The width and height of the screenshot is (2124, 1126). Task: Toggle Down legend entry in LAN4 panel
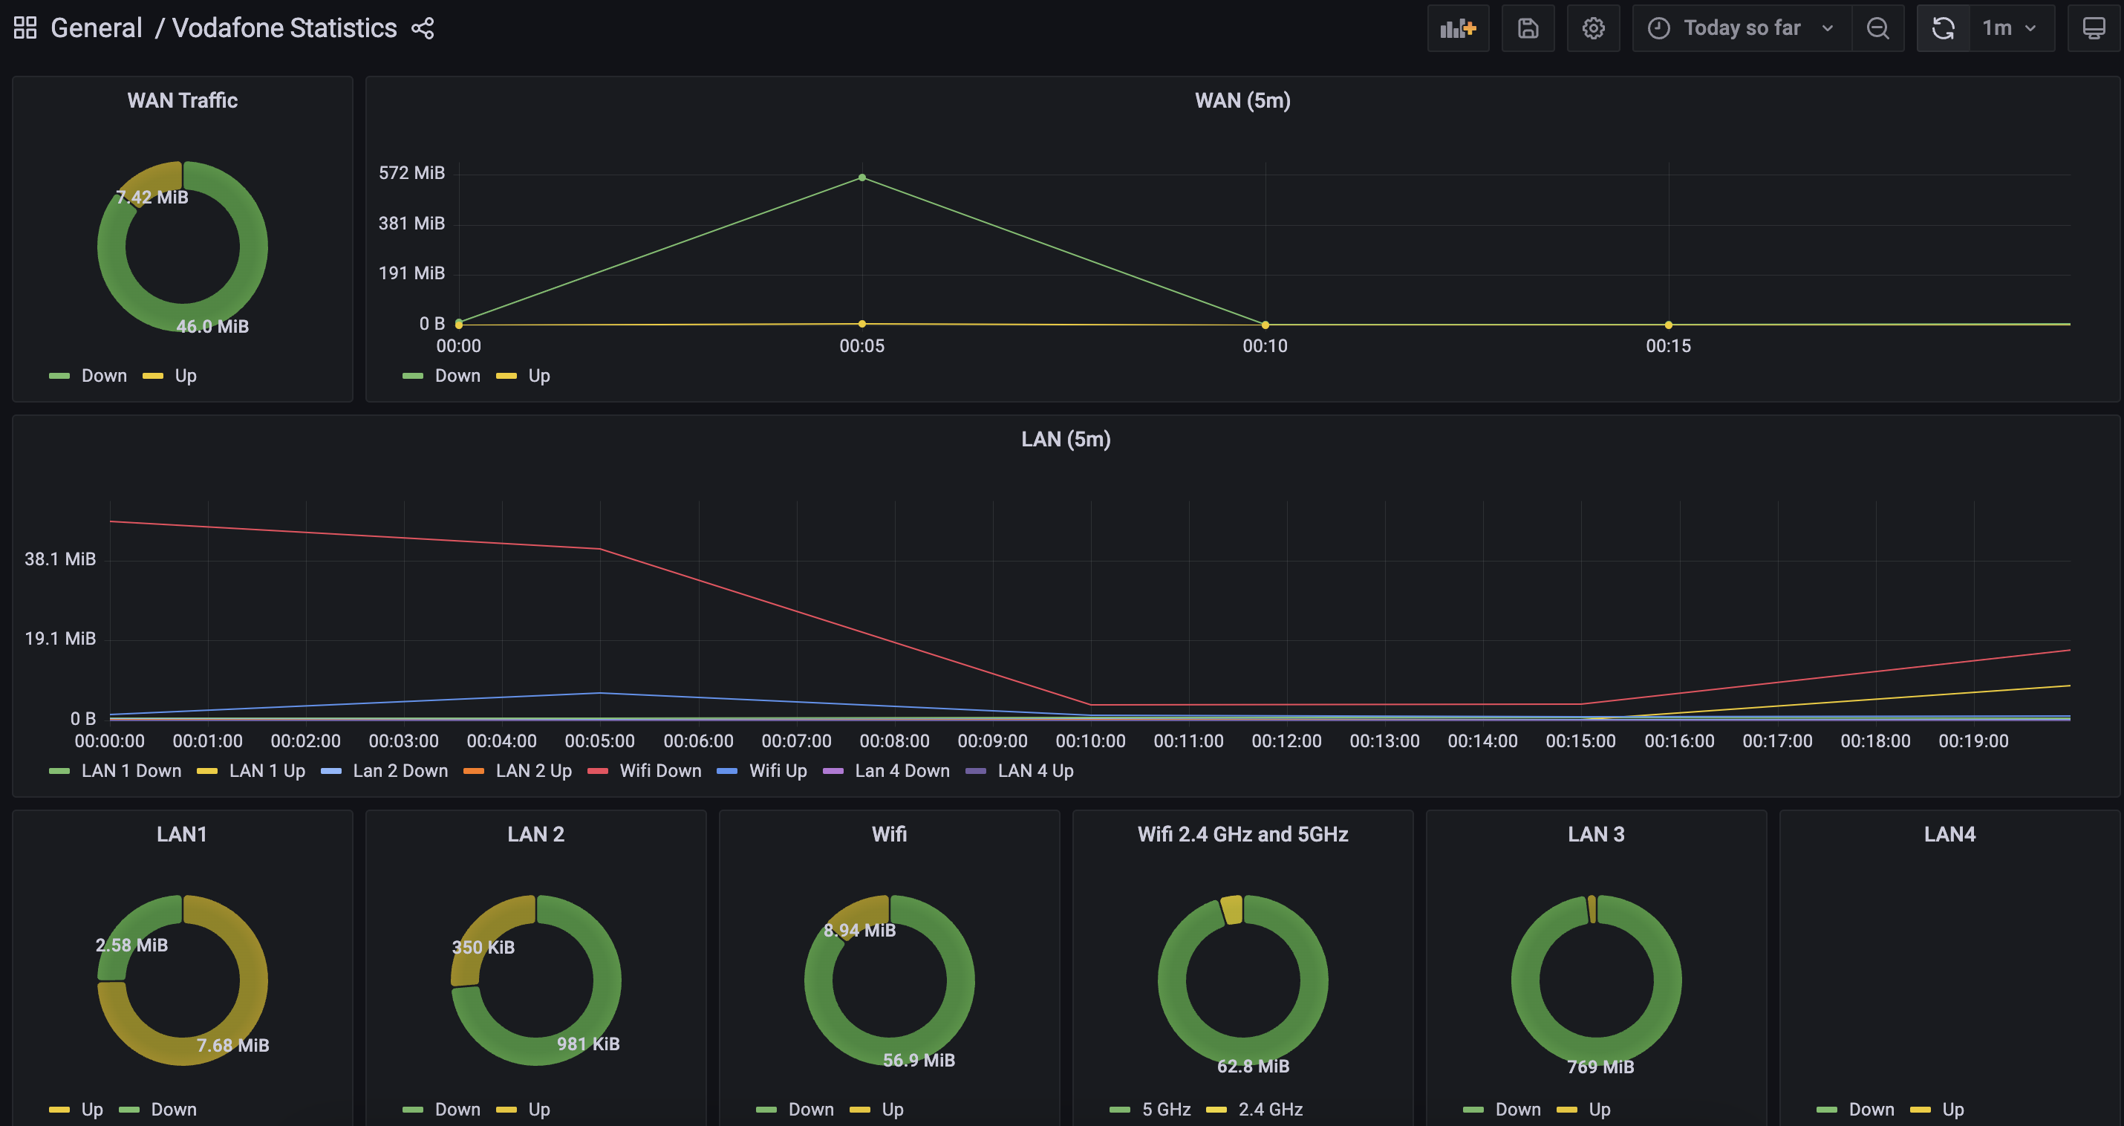pyautogui.click(x=1871, y=1110)
